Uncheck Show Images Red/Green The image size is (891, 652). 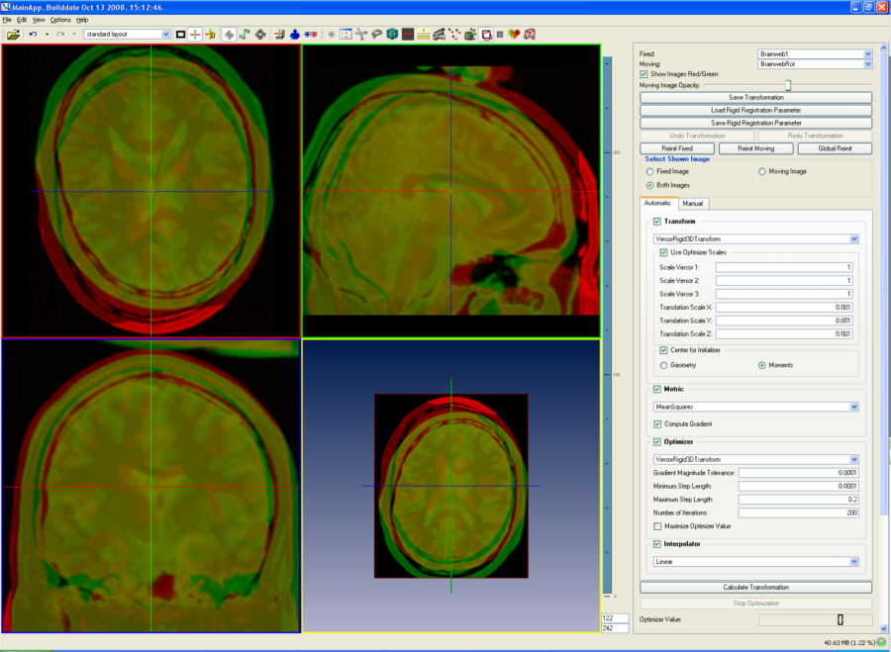pyautogui.click(x=644, y=74)
